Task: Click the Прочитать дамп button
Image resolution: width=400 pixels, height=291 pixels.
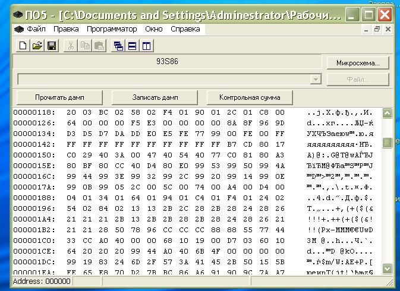Action: point(59,97)
